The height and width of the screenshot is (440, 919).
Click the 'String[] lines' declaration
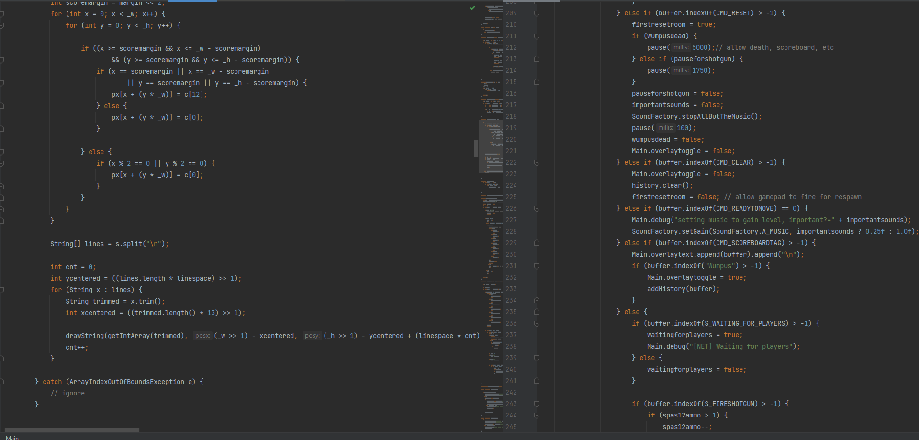tap(77, 244)
